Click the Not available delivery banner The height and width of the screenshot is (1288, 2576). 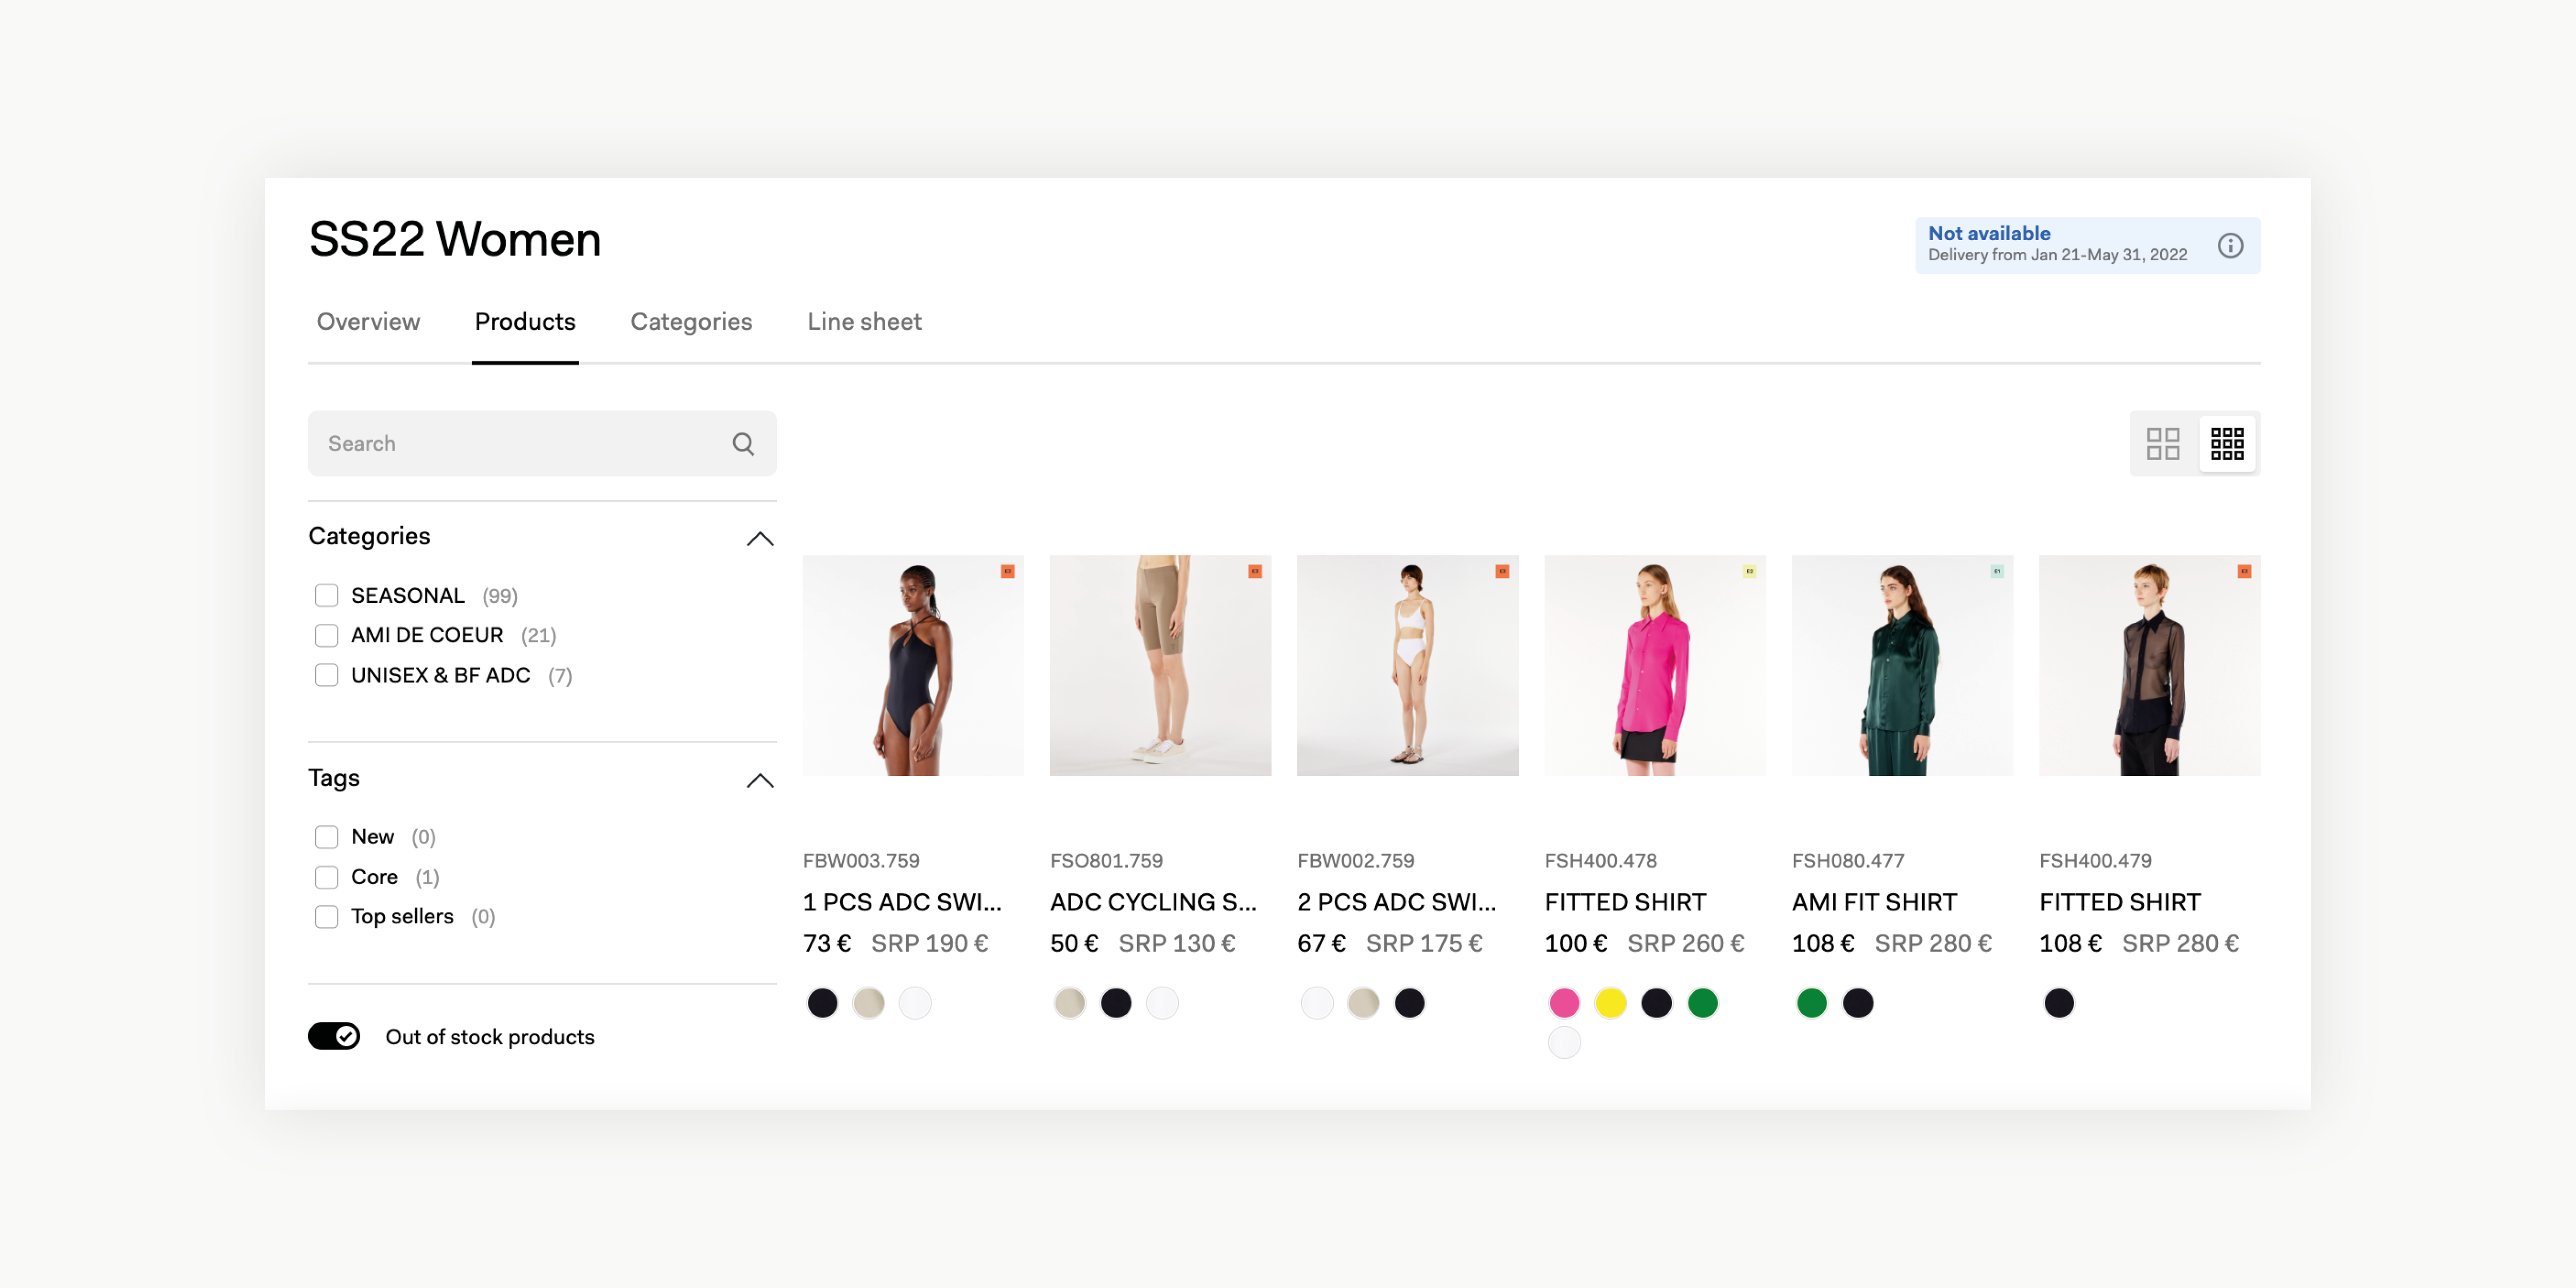tap(2087, 245)
